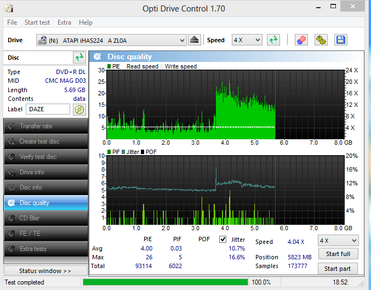Eject the disc with the eject icon
371x290 pixels.
click(x=194, y=40)
